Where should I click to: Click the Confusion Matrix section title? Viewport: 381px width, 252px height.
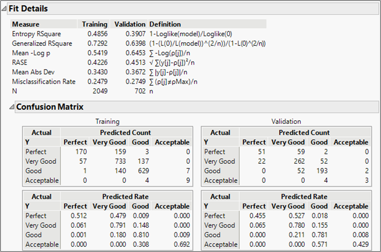coord(49,107)
